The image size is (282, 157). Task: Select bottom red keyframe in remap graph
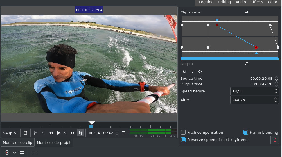point(256,47)
